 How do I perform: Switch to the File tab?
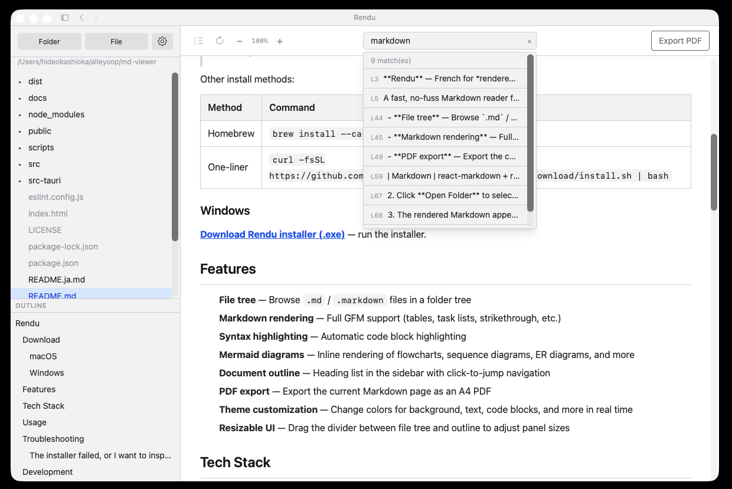[x=116, y=41]
